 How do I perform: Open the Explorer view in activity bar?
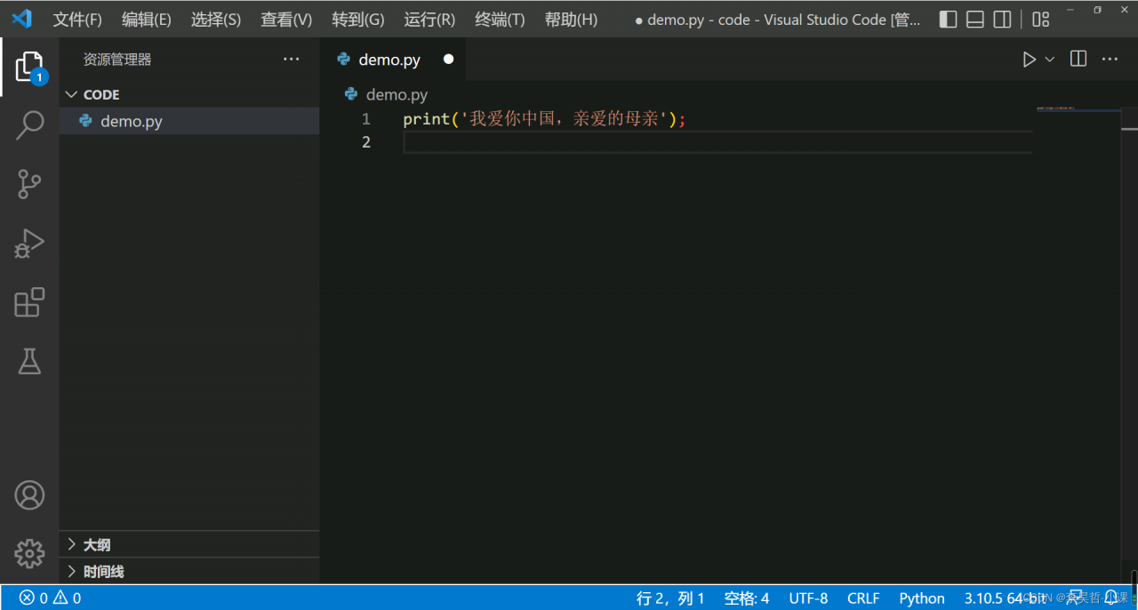29,67
